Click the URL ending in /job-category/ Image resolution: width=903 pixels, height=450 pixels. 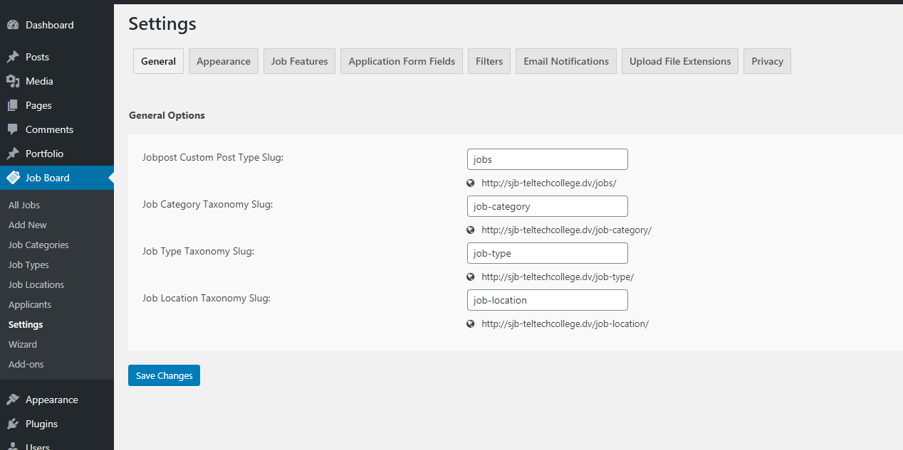(567, 230)
